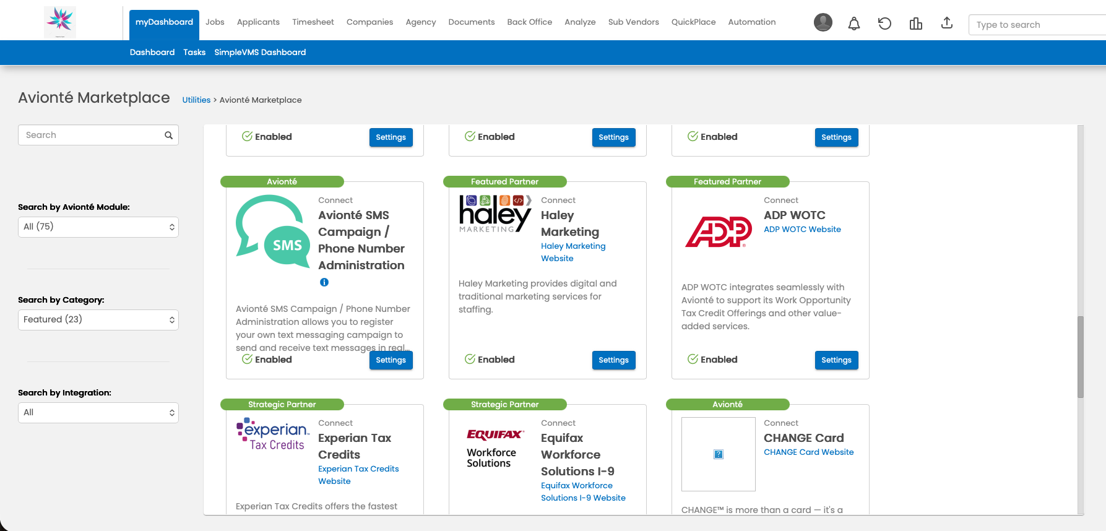Open Equifax Workforce Solutions I-9 Website link
This screenshot has height=531, width=1106.
(583, 492)
